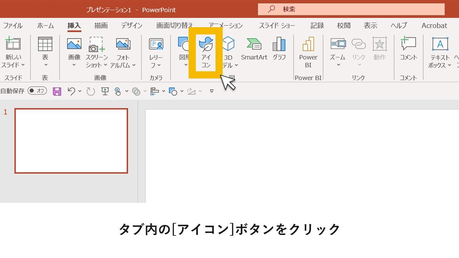Select slide 1 thumbnail

[71, 140]
